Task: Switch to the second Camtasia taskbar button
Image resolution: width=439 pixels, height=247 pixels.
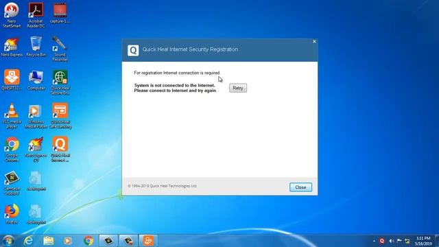Action: coord(128,241)
